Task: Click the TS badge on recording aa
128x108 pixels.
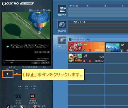Action: (x=80, y=44)
